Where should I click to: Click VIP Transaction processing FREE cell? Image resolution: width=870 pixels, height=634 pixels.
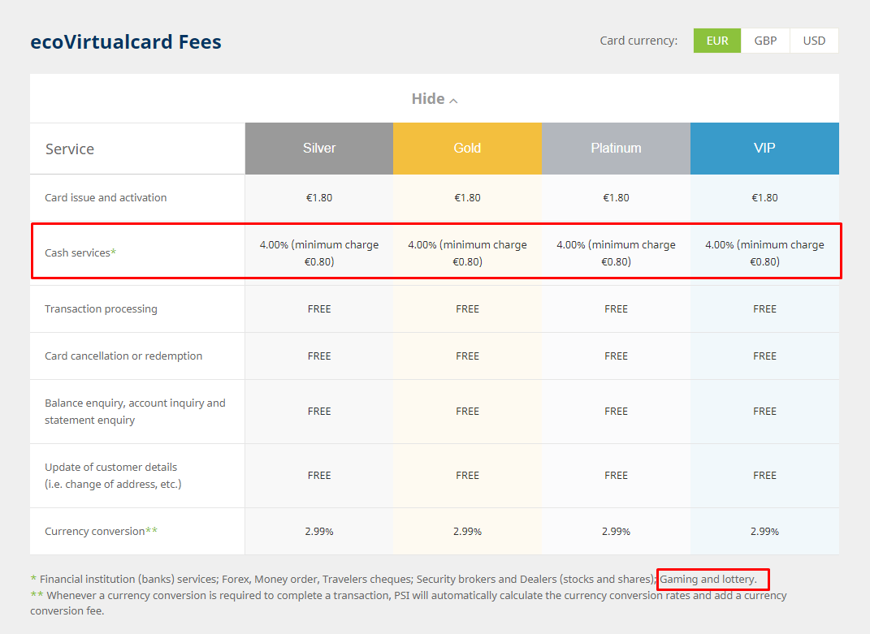764,309
